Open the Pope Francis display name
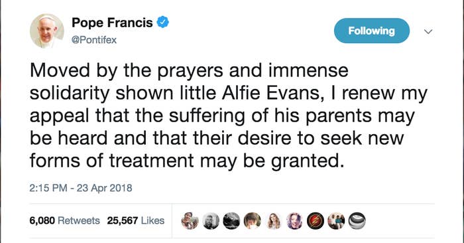Viewport: 464px width, 243px height. coord(112,23)
